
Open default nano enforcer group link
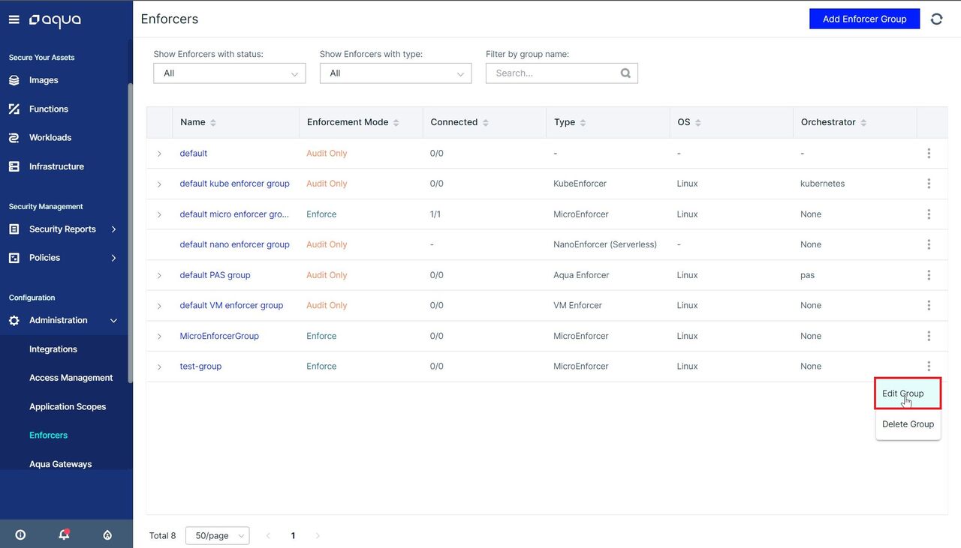234,244
